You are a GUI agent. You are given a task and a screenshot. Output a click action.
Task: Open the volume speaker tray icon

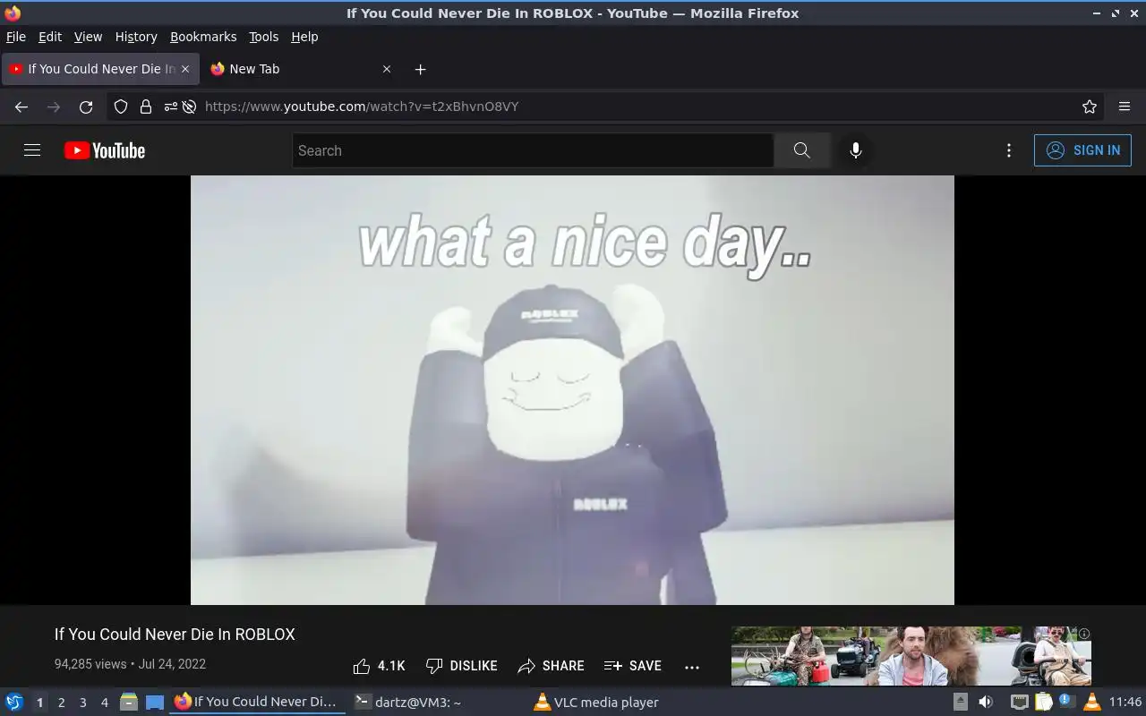tap(986, 702)
